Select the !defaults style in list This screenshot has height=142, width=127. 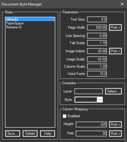30,19
